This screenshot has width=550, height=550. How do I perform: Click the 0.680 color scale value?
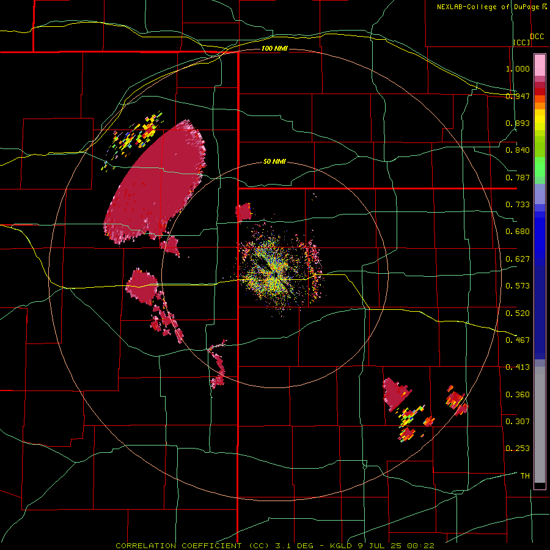click(518, 232)
